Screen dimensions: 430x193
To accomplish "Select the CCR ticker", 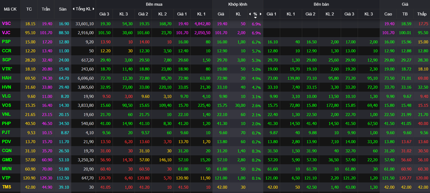I will [x=7, y=51].
